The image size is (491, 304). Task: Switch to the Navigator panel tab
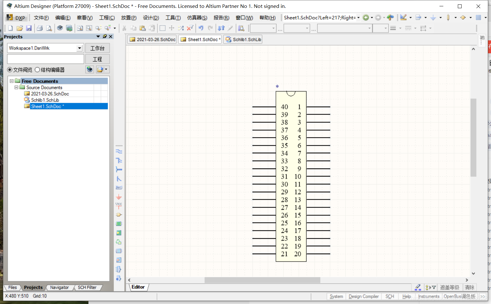pyautogui.click(x=59, y=287)
